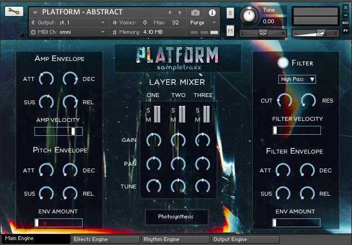Toggle the AUX sends button
Screen dimensions: 352x245
tap(345, 23)
